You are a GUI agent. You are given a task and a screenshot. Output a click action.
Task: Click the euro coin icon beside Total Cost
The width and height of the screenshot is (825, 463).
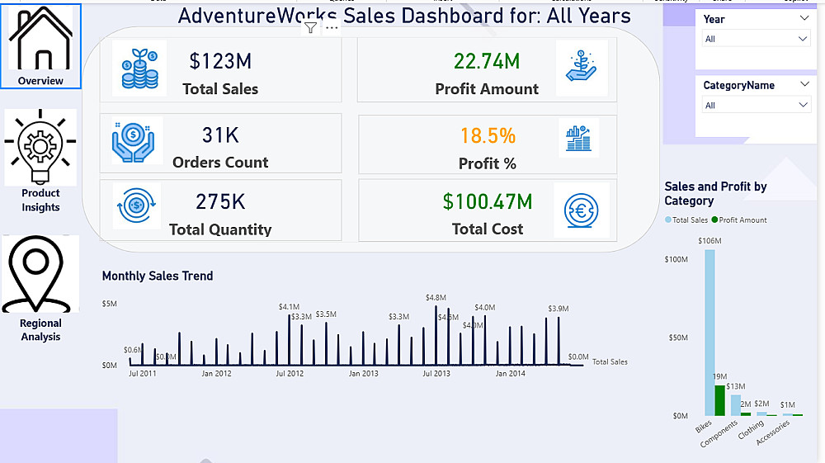click(x=582, y=210)
